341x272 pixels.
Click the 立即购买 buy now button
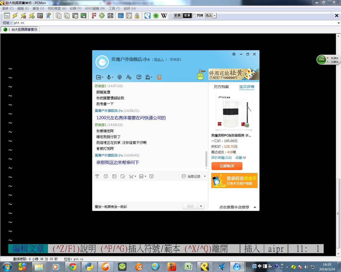[x=227, y=166]
